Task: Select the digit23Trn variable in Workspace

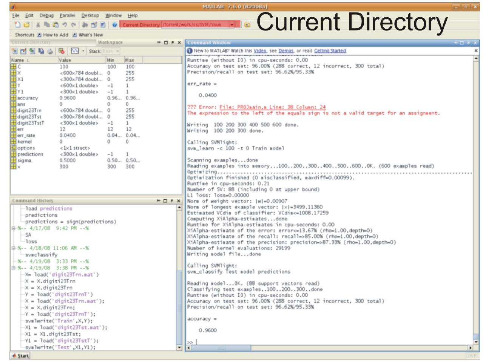Action: 29,110
